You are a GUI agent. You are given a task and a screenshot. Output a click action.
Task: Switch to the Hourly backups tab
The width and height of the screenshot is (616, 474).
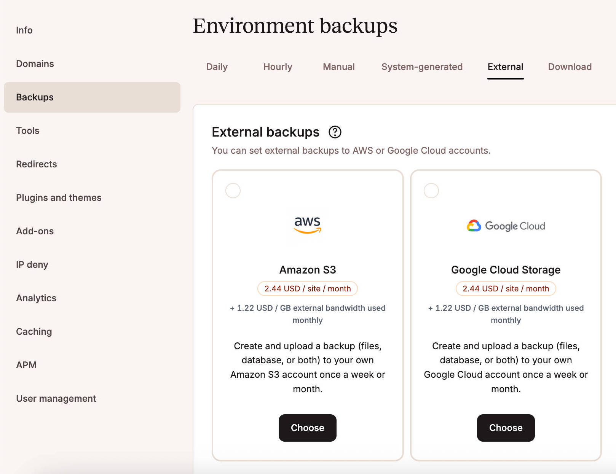coord(278,67)
